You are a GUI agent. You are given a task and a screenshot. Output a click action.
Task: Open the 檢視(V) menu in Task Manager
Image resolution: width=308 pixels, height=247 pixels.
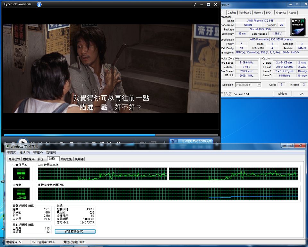[38, 152]
